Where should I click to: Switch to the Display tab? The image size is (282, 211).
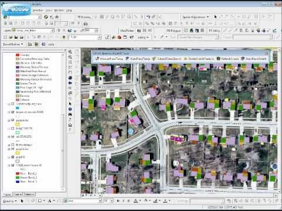tap(7, 195)
